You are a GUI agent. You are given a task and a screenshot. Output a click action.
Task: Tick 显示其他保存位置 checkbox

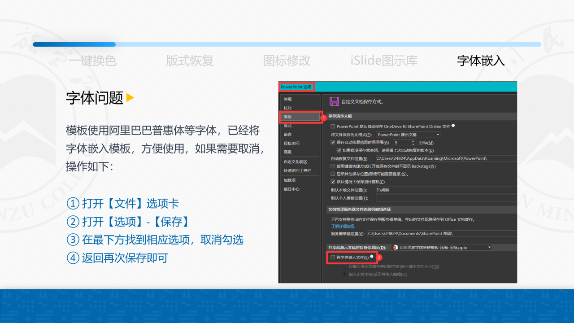(x=333, y=174)
